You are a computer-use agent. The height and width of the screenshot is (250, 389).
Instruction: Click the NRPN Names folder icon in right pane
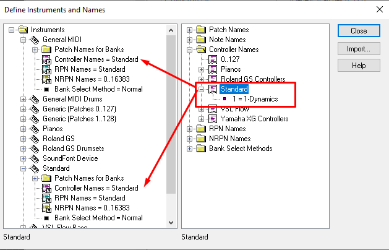pyautogui.click(x=200, y=139)
